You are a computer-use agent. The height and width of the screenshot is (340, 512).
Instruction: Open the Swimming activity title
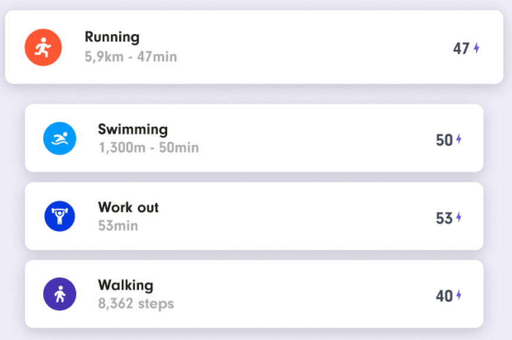click(x=133, y=129)
